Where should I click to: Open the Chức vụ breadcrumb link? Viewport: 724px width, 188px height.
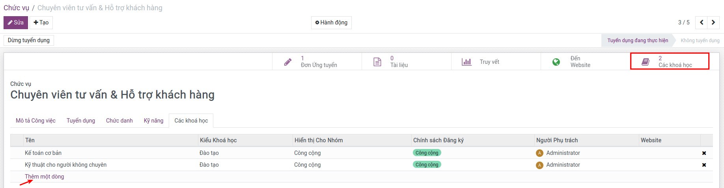pos(16,8)
